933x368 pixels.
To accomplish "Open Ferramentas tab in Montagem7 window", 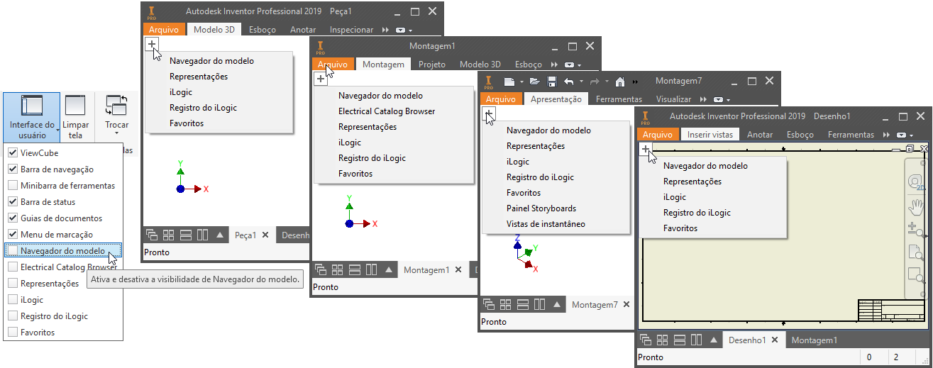I will (619, 99).
